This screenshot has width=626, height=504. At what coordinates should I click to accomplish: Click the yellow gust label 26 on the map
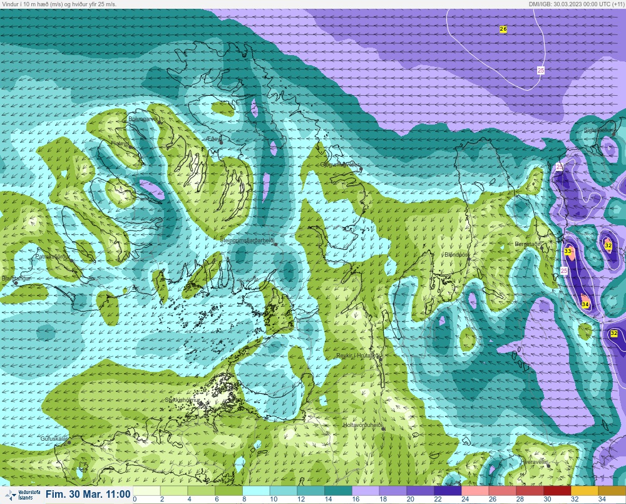click(x=503, y=29)
